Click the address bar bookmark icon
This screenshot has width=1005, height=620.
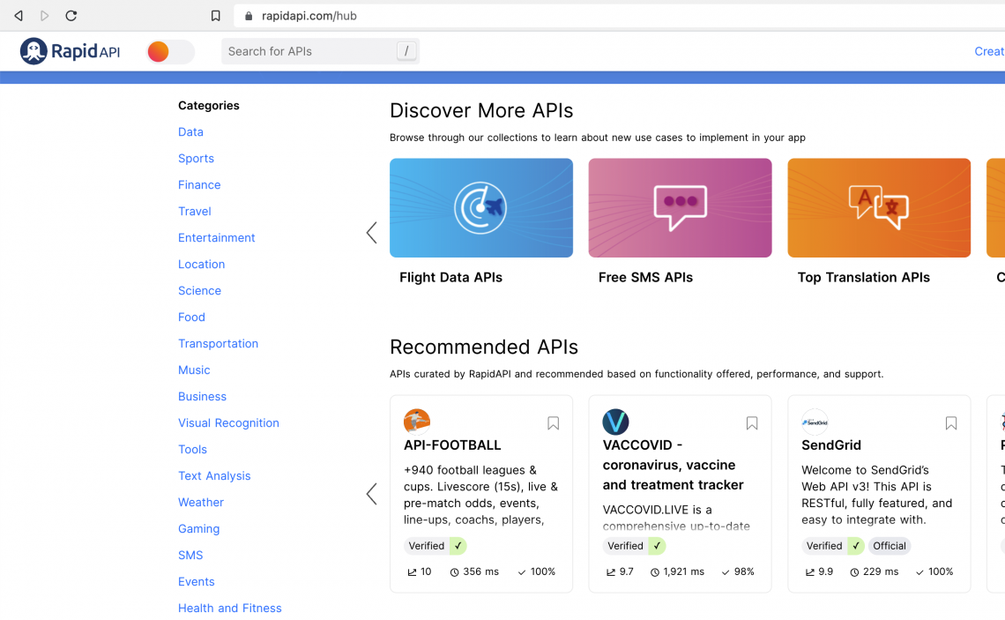215,15
